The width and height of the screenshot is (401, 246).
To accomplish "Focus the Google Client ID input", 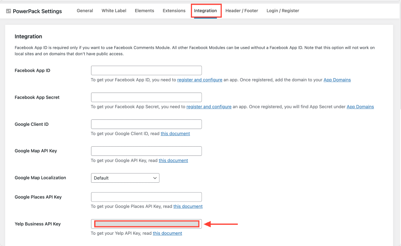I will tap(146, 124).
